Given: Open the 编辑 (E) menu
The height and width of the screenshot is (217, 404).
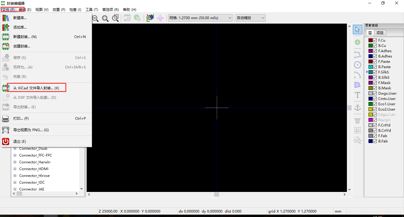Looking at the screenshot, I should pos(25,10).
